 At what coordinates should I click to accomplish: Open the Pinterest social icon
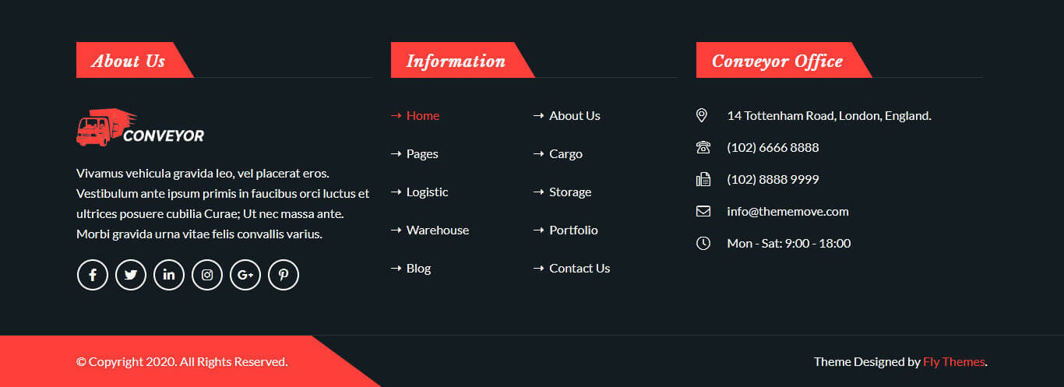[x=284, y=275]
